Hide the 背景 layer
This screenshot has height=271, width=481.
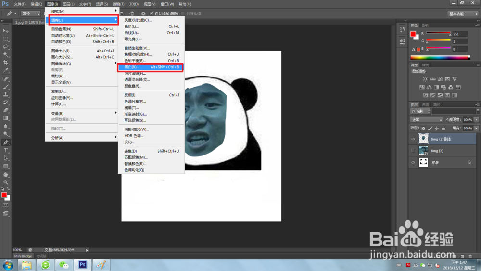coord(413,162)
